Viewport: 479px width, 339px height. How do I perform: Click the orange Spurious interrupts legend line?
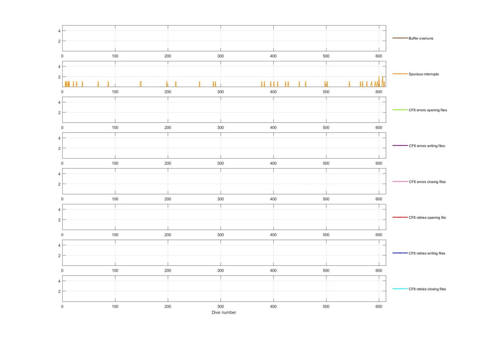pos(400,74)
